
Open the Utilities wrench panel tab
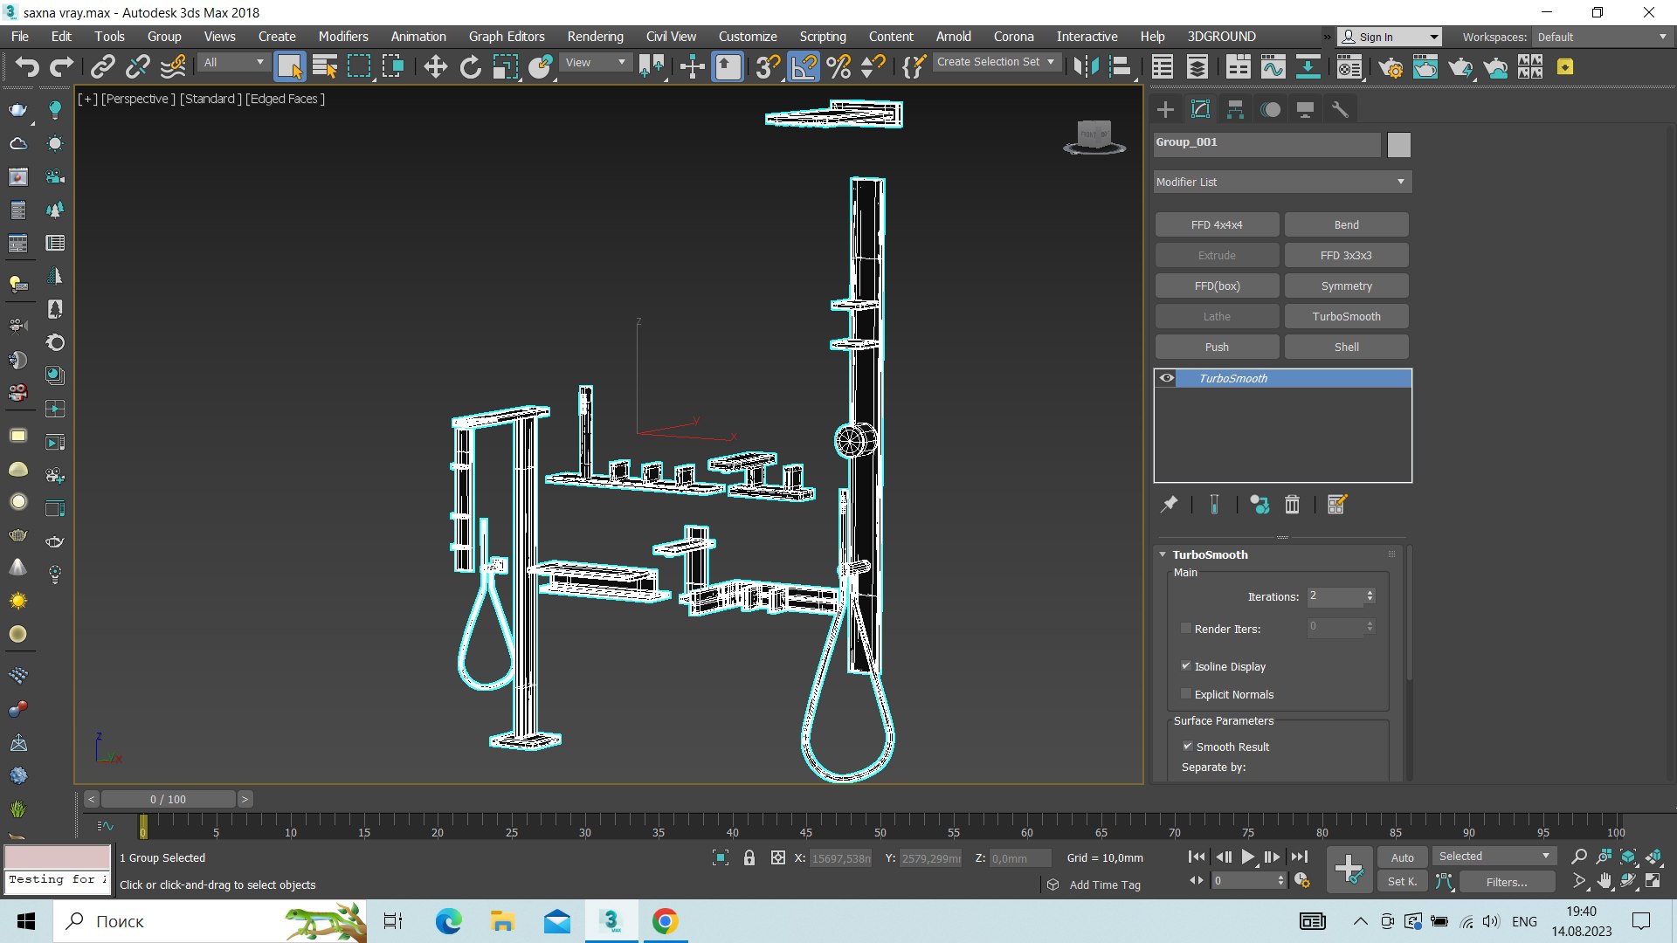coord(1340,109)
